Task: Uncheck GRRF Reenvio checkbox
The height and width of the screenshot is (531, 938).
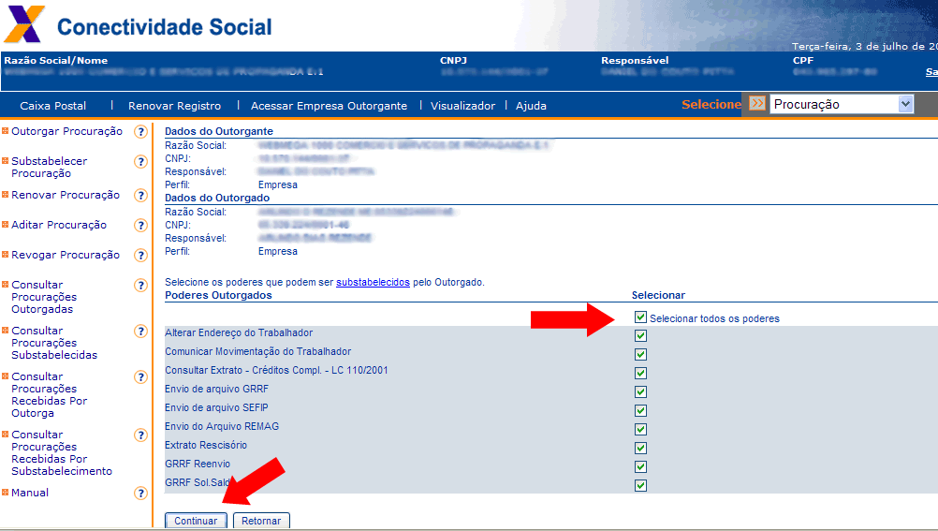Action: coord(640,467)
